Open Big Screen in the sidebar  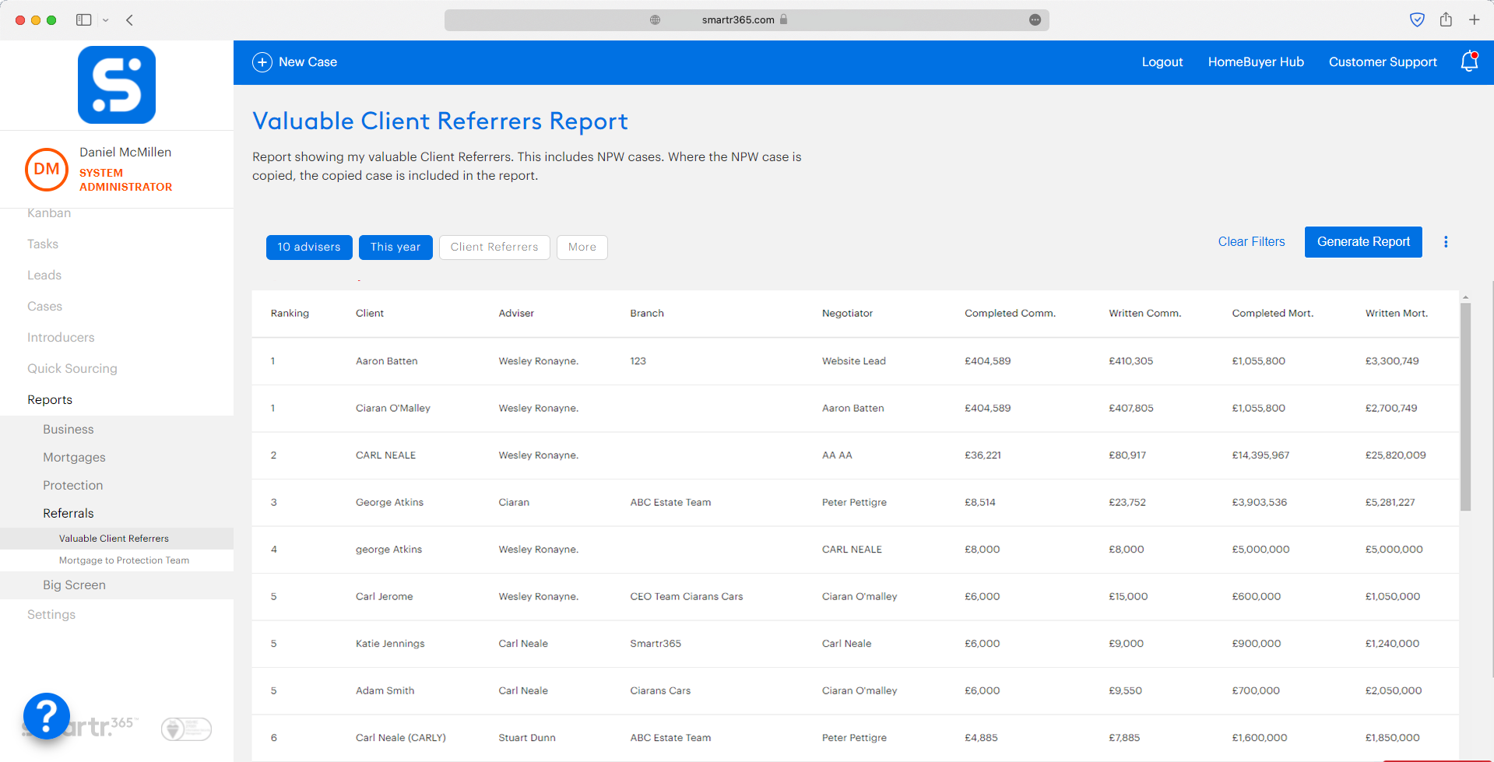point(74,585)
